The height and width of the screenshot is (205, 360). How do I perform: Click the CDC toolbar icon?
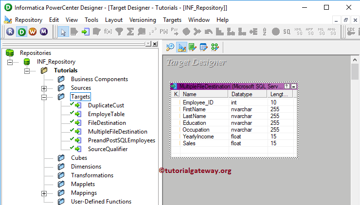(351, 32)
